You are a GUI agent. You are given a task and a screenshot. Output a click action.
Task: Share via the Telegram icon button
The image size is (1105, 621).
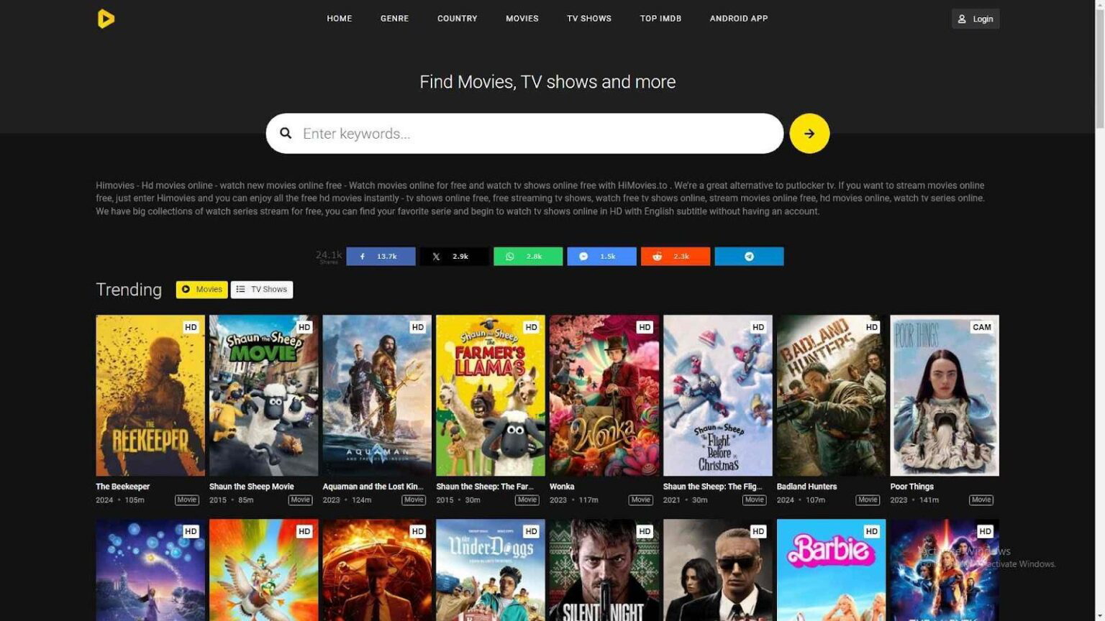point(749,257)
